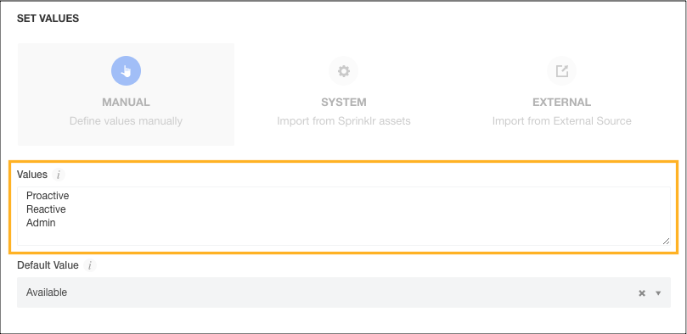Focus the Values text area

pyautogui.click(x=343, y=216)
